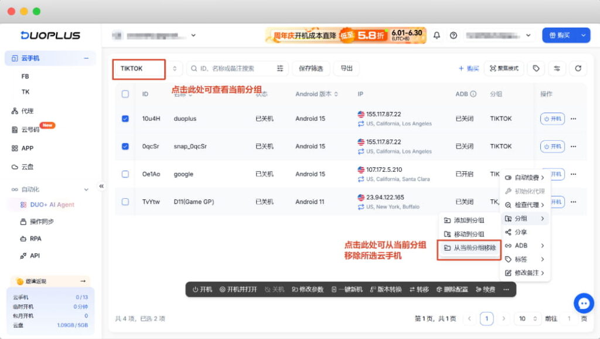Open more actions for 0qcSr row
Screen dimensions: 600x339
click(x=573, y=146)
